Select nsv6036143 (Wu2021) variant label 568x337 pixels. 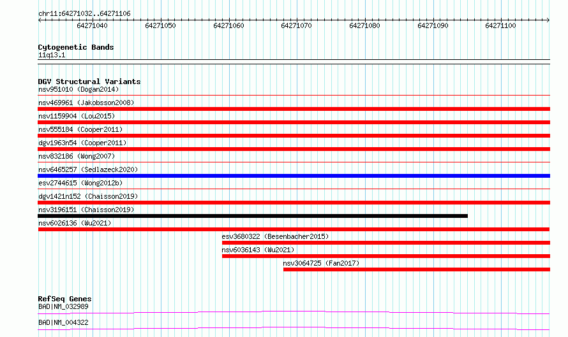click(258, 250)
